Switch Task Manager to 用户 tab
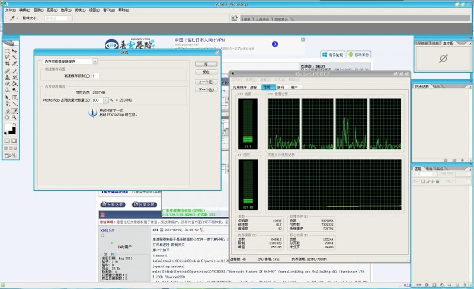The width and height of the screenshot is (474, 289). click(294, 87)
